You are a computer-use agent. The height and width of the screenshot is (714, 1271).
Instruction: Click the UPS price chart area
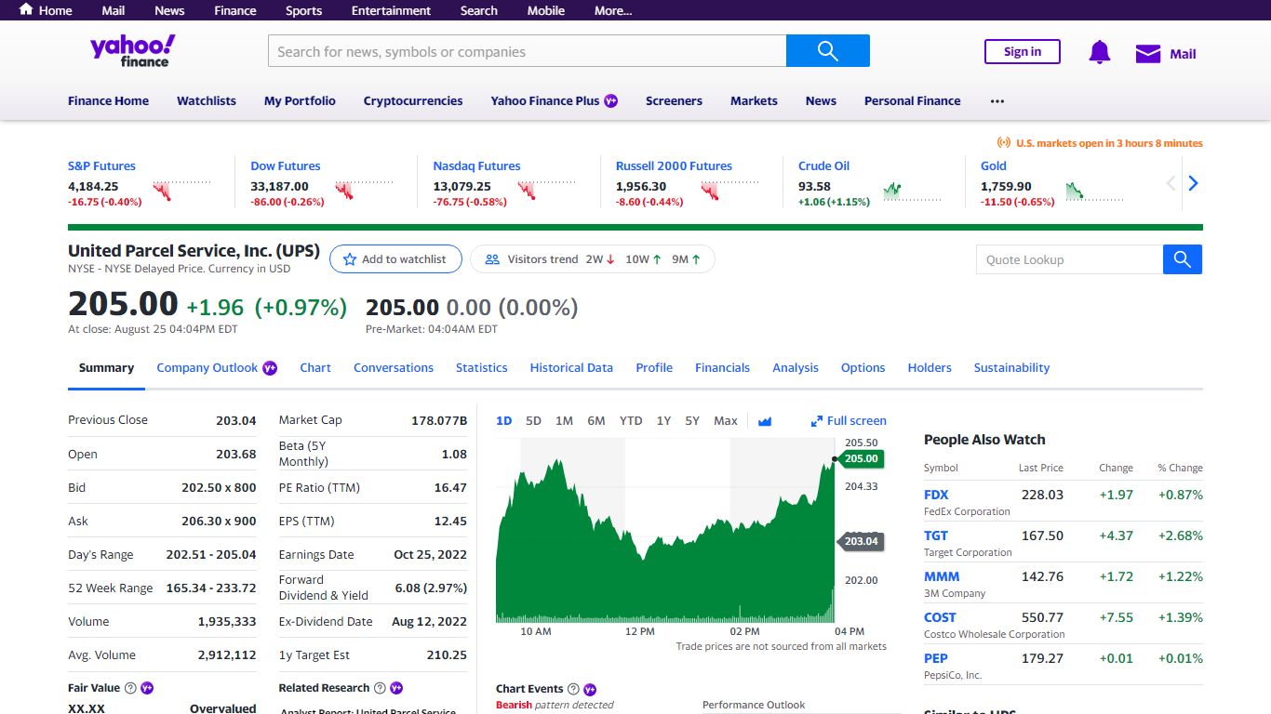(x=665, y=530)
